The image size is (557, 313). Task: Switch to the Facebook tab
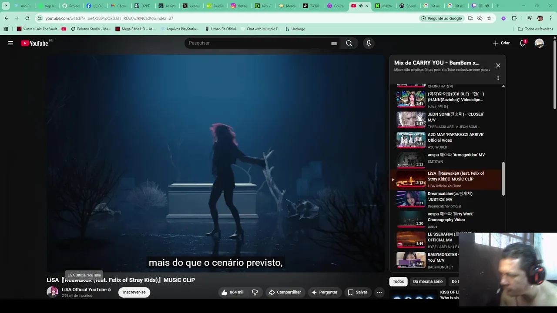(94, 6)
